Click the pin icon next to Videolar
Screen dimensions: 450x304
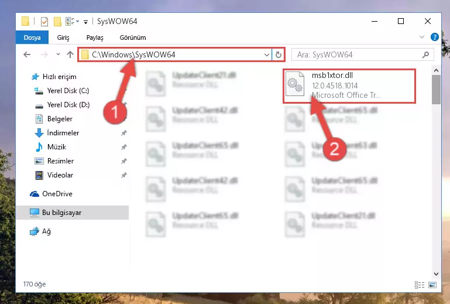123,175
